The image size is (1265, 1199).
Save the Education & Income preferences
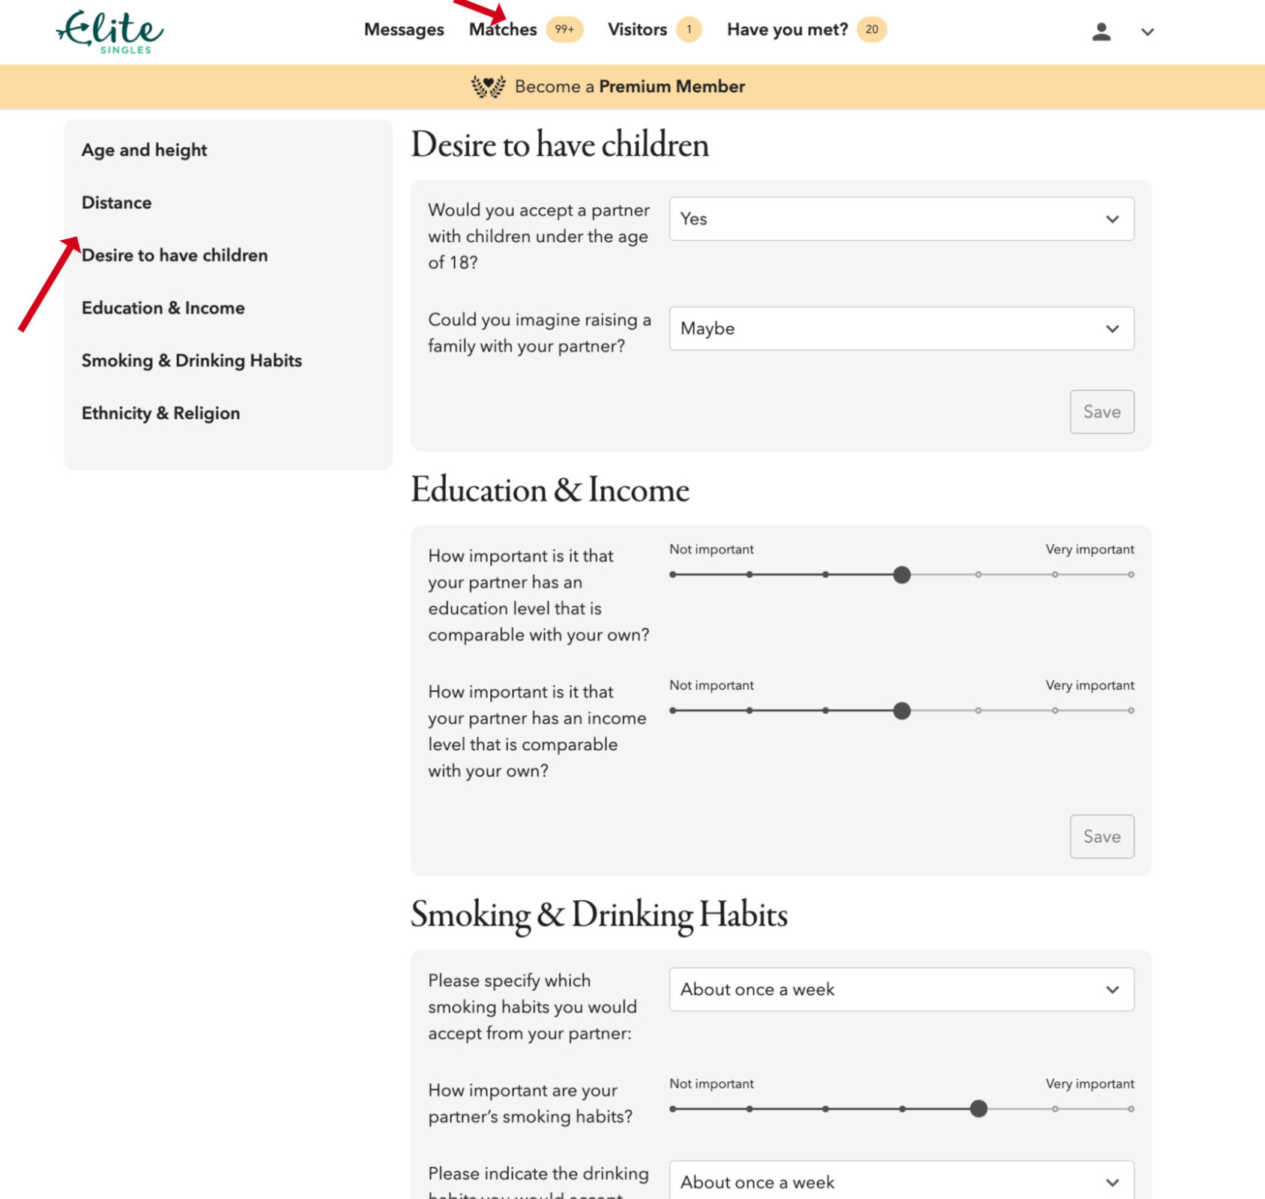[1102, 836]
